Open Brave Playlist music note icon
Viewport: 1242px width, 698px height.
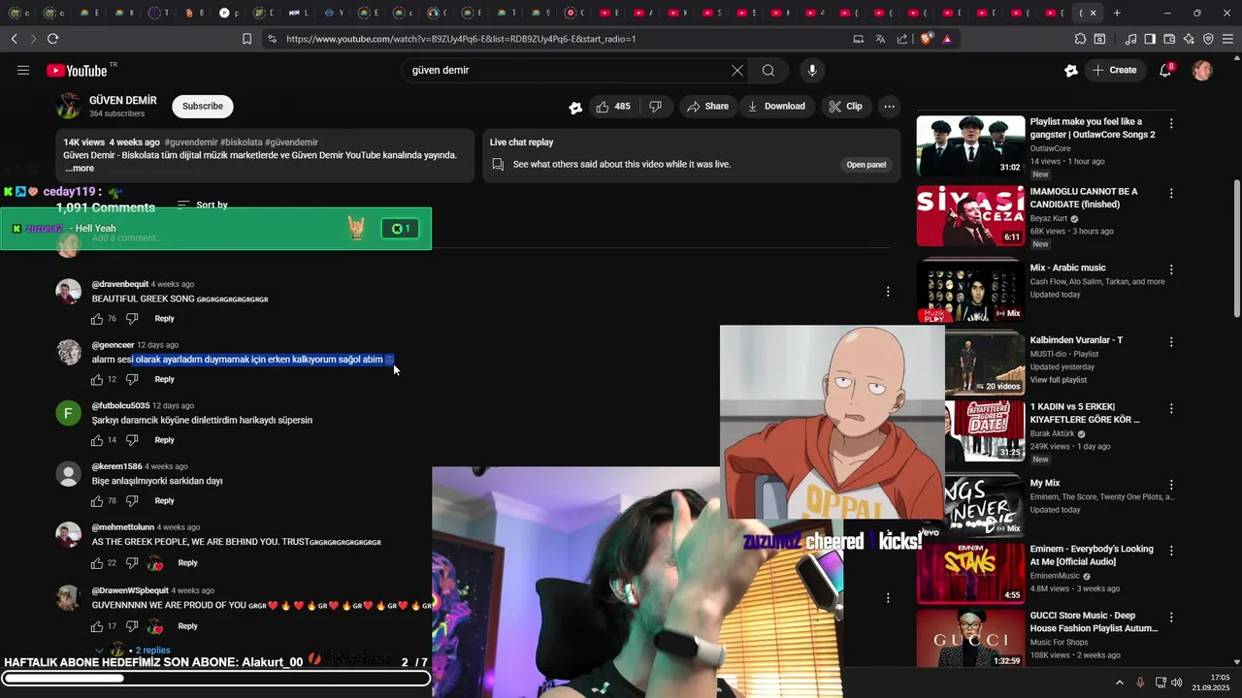(x=1131, y=39)
